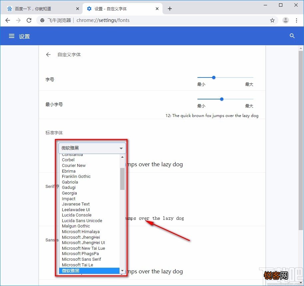Viewport: 304px width, 286px height.
Task: Click font list scroll down arrow
Action: [x=122, y=271]
